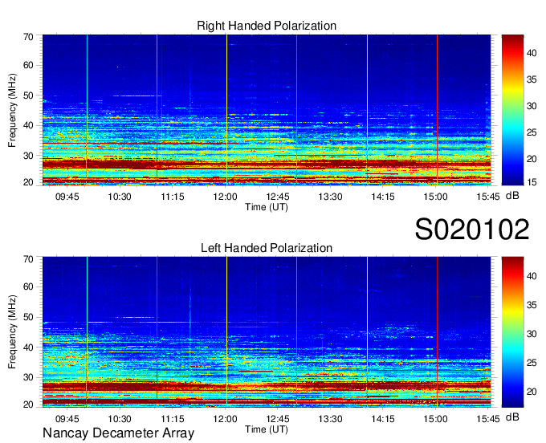Screen dimensions: 546x443
Task: Click 'Time (UT)' label under Left Handed plot
Action: pyautogui.click(x=267, y=429)
